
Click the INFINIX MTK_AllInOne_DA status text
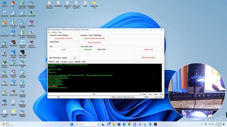(x=123, y=97)
